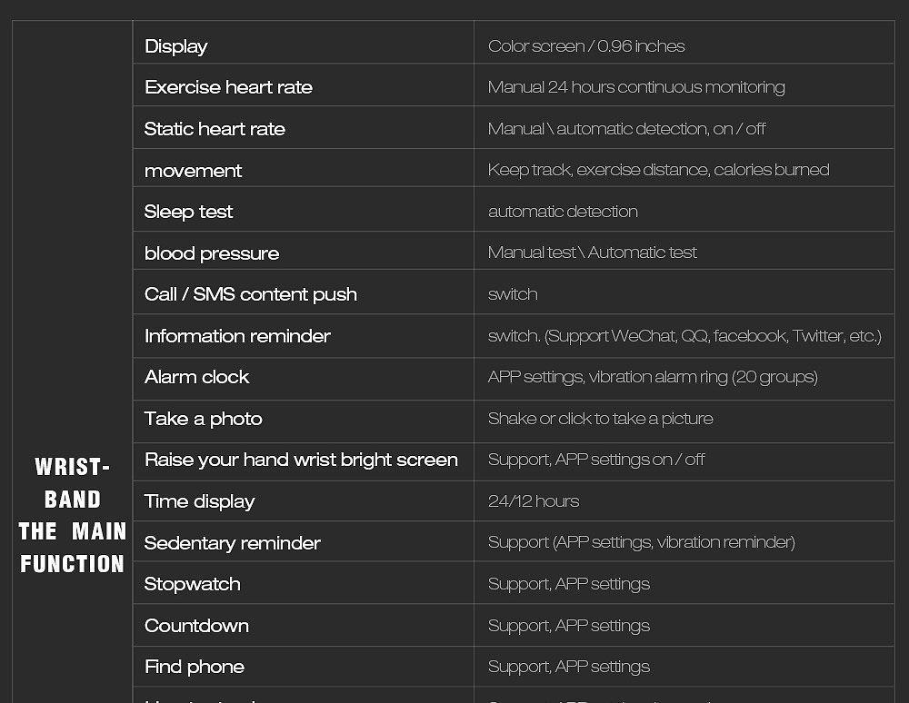Screen dimensions: 909x703
Task: Select the "Color screen / 0.96 inches" text
Action: tap(586, 46)
